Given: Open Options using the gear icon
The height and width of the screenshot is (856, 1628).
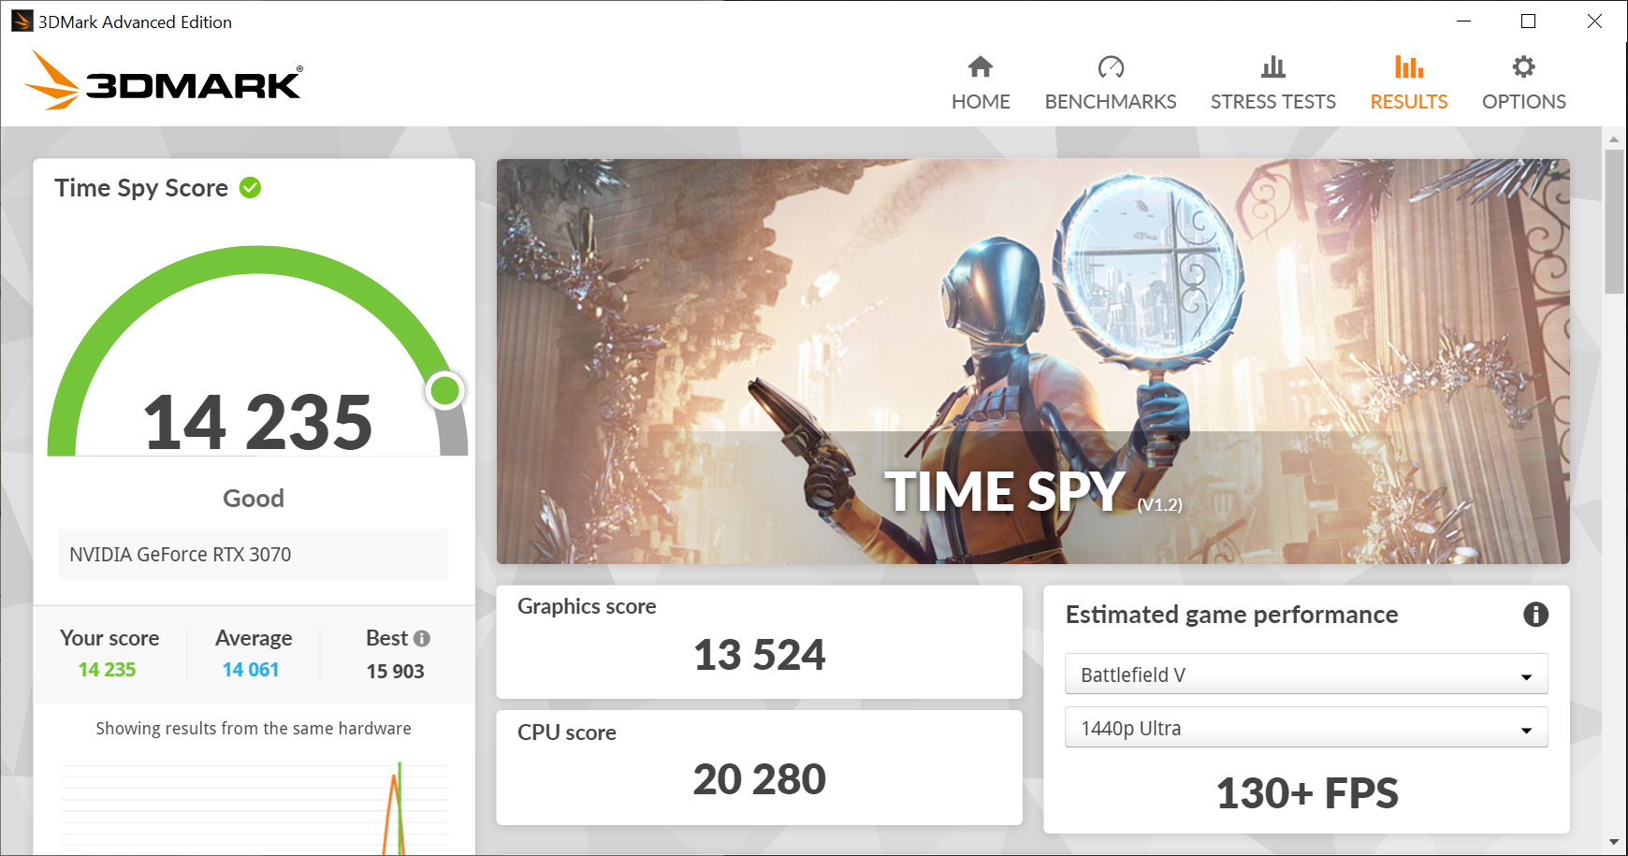Looking at the screenshot, I should tap(1523, 66).
